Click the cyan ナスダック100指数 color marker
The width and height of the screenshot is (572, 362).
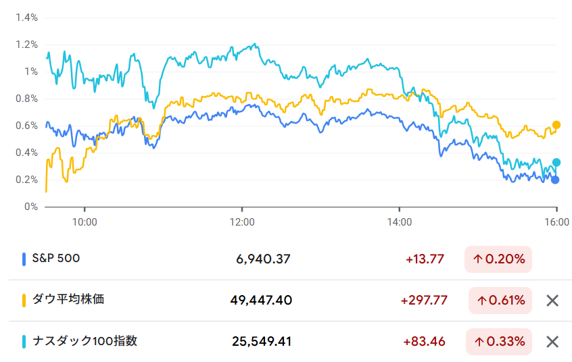(x=24, y=341)
